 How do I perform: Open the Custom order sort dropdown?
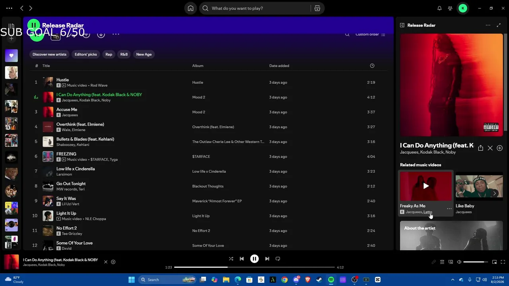[x=370, y=35]
